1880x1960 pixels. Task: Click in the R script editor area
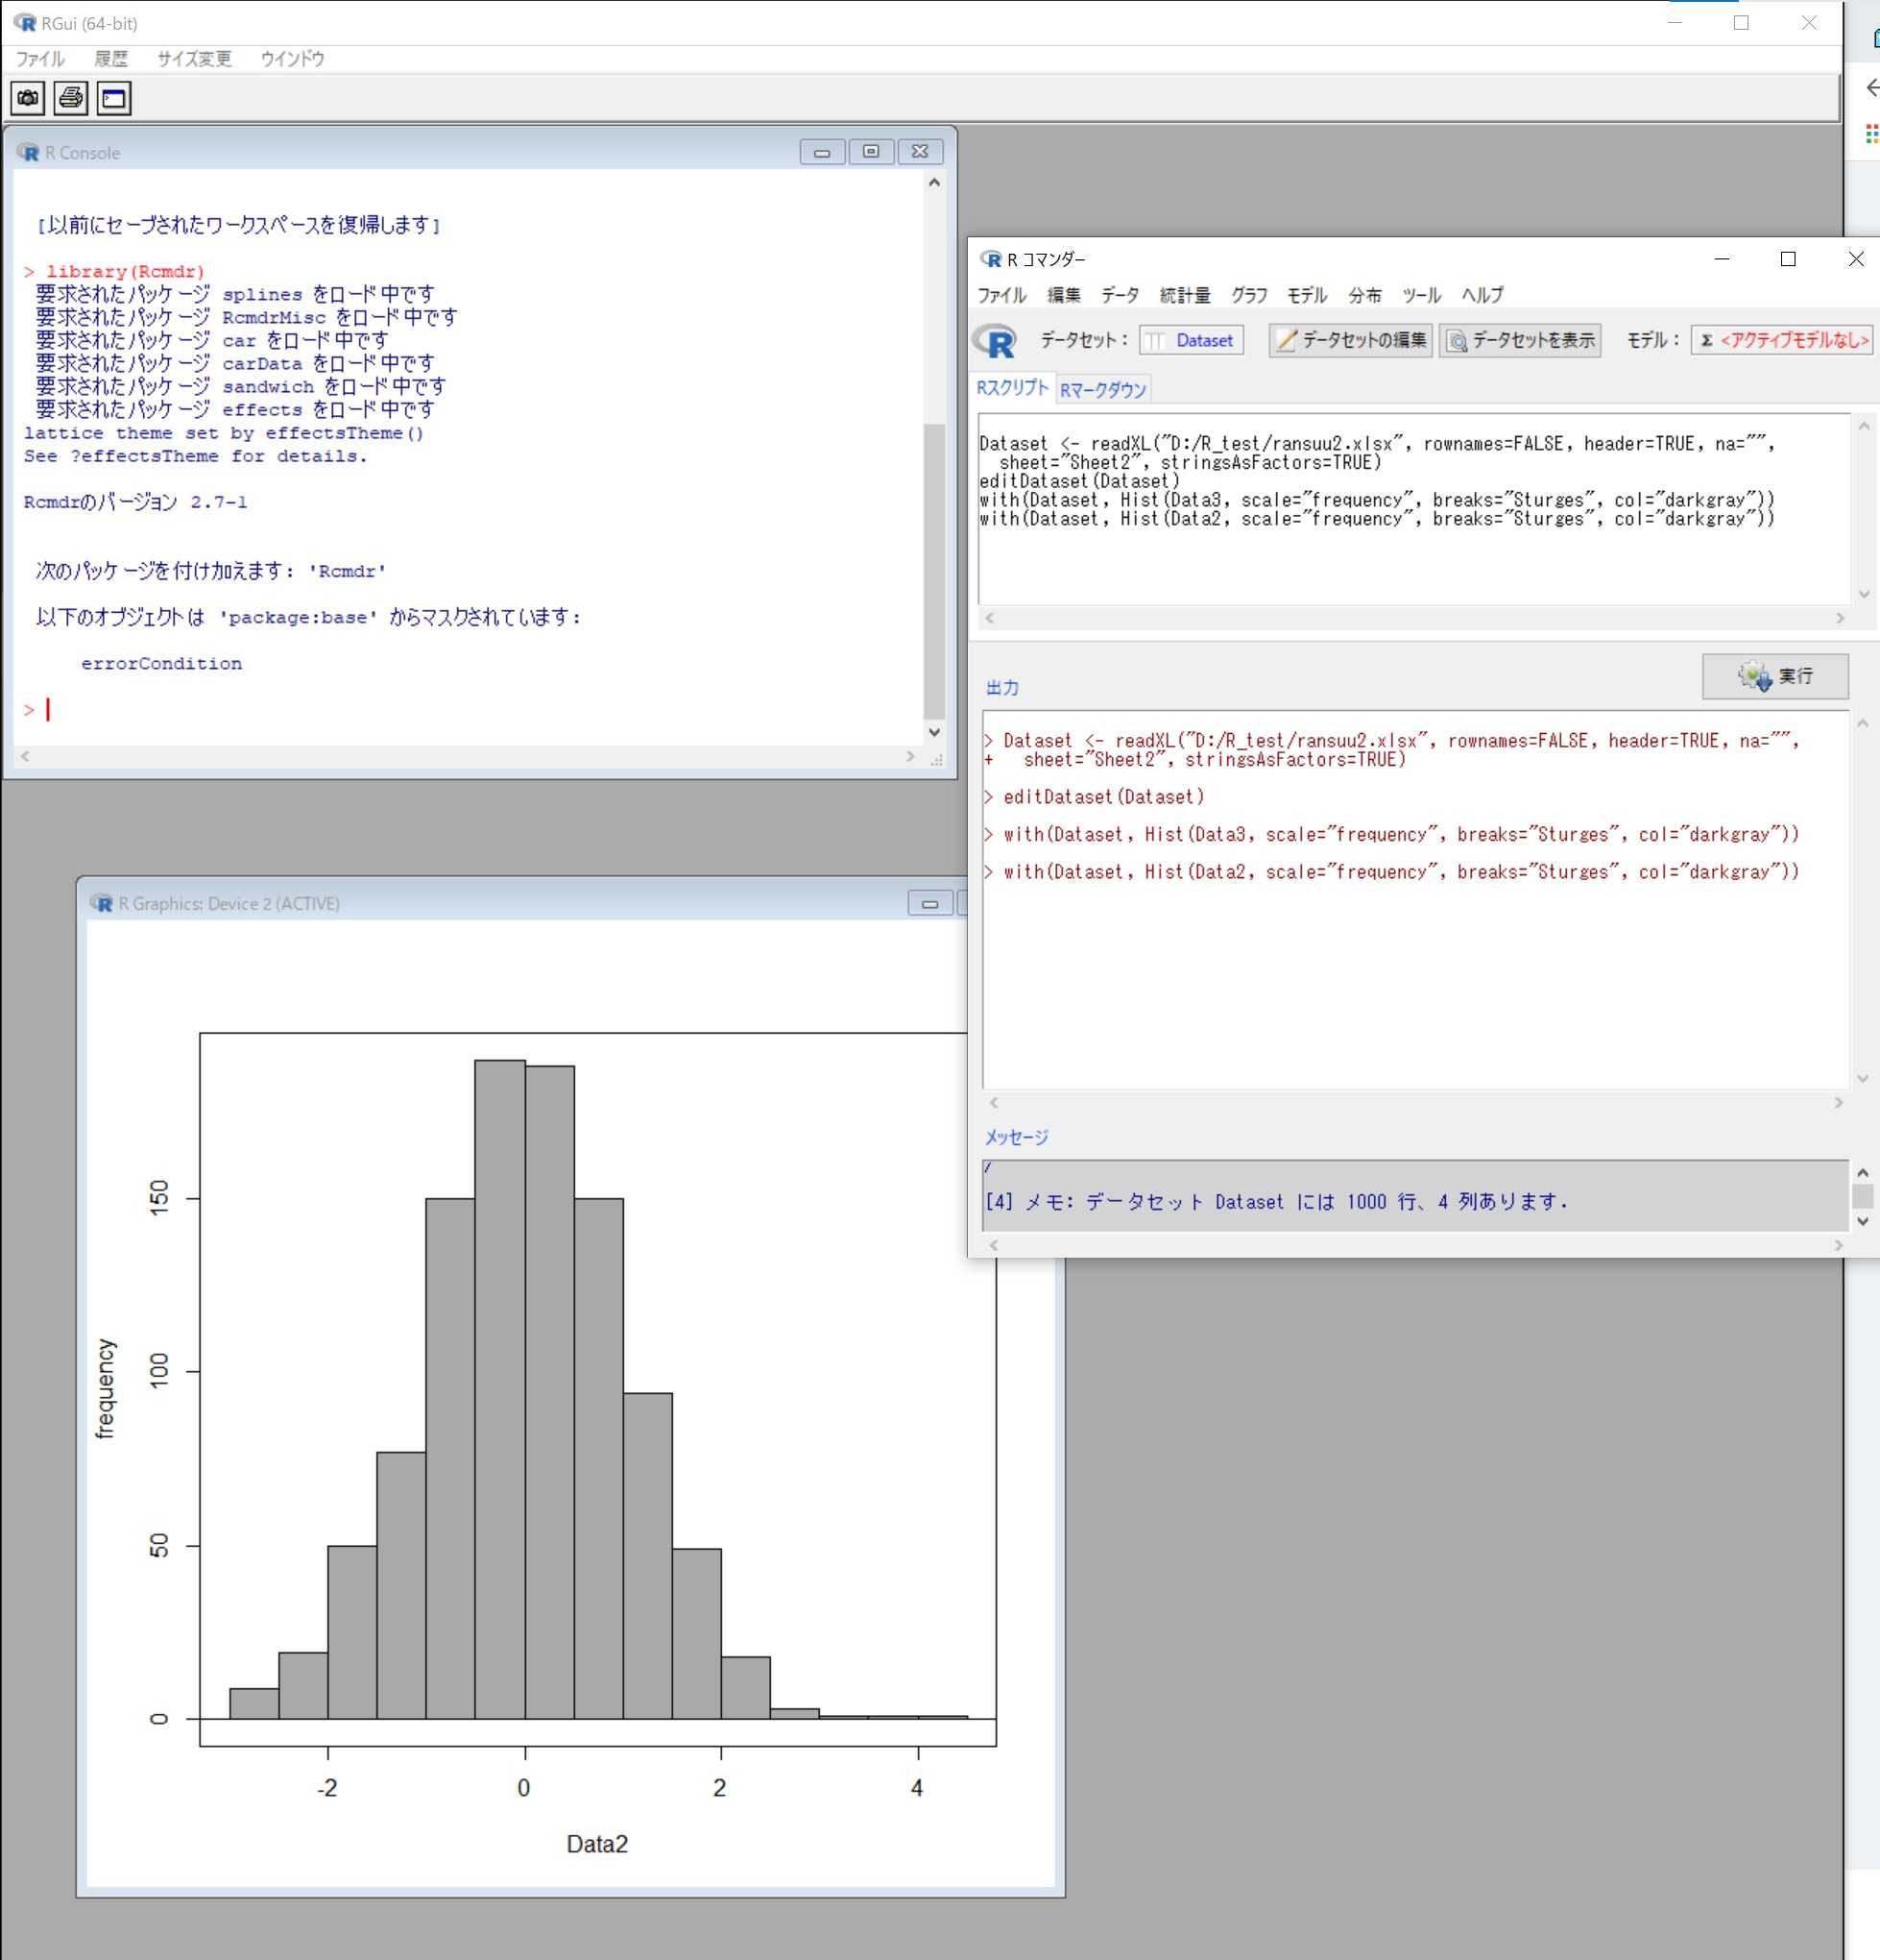coord(1399,560)
